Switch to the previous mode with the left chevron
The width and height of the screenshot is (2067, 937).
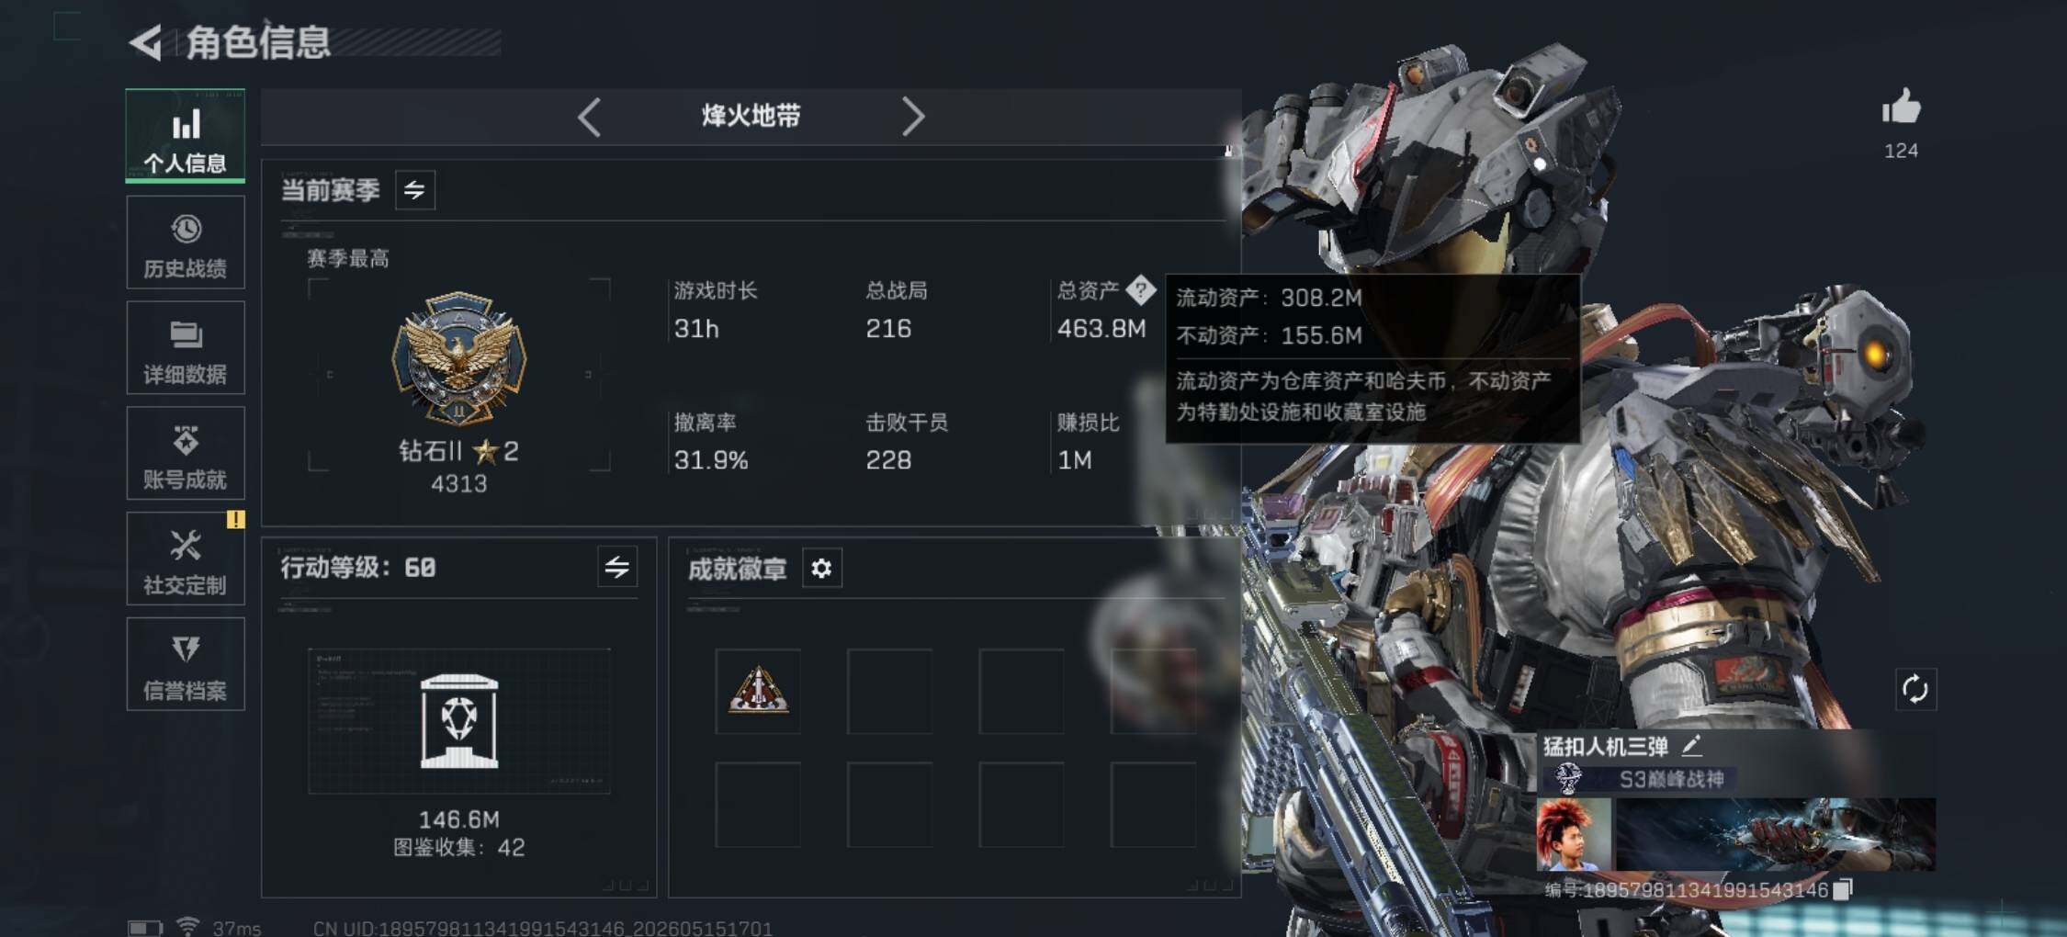click(x=589, y=117)
